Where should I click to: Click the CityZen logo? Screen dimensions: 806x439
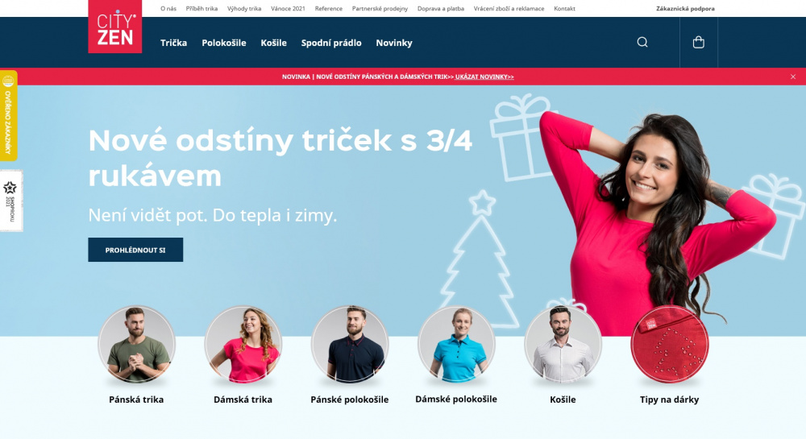(x=115, y=27)
